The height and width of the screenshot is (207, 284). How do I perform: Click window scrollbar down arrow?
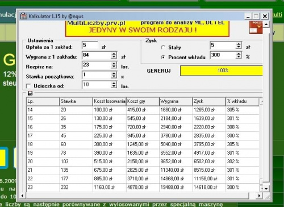coord(266,189)
